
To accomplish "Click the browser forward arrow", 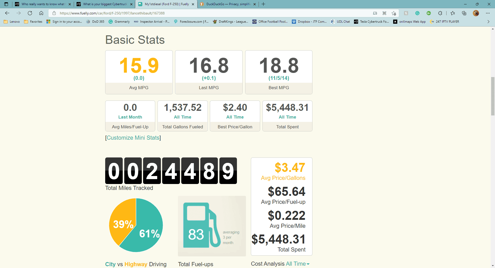I will [19, 13].
